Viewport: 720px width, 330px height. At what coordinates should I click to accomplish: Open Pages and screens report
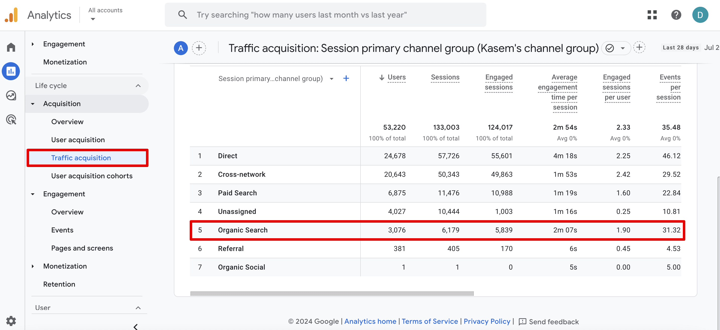82,248
